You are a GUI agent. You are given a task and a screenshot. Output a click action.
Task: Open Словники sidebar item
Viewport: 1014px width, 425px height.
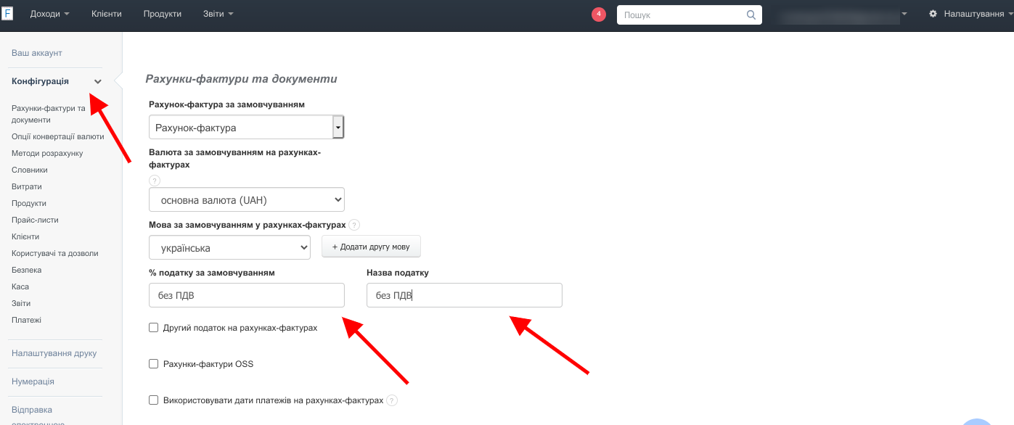click(x=30, y=170)
